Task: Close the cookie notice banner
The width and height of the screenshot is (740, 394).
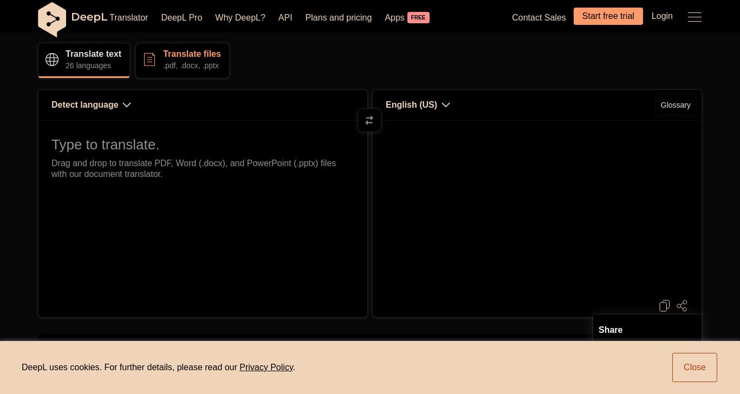Action: click(694, 367)
